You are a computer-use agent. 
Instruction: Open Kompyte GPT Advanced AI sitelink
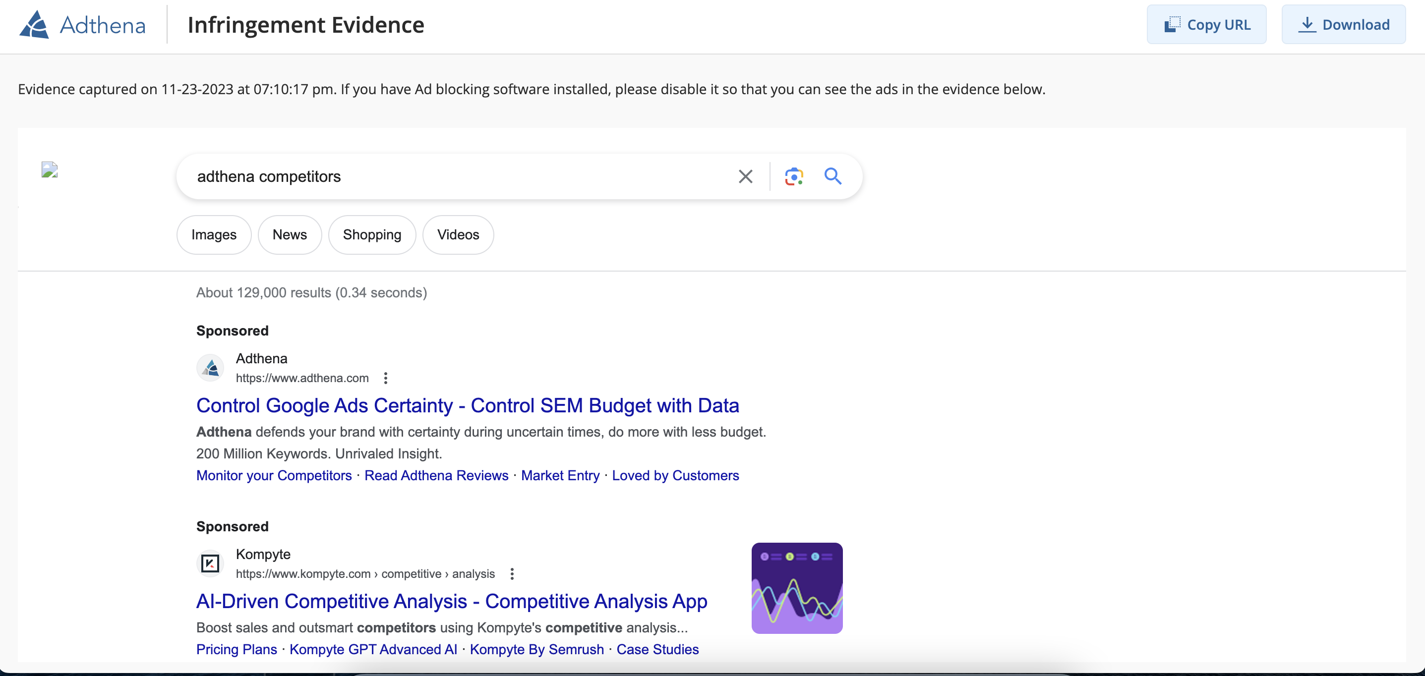point(373,649)
